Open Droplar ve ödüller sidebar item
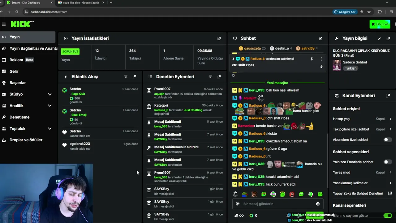This screenshot has width=396, height=223. coord(28,140)
